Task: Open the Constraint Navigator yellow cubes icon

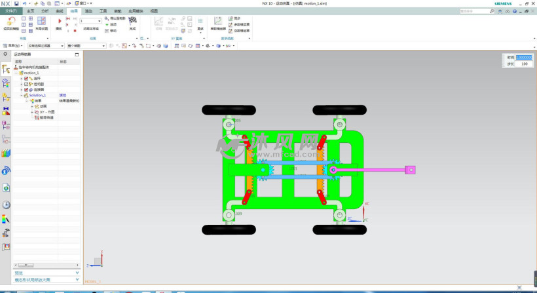Action: coord(6,97)
